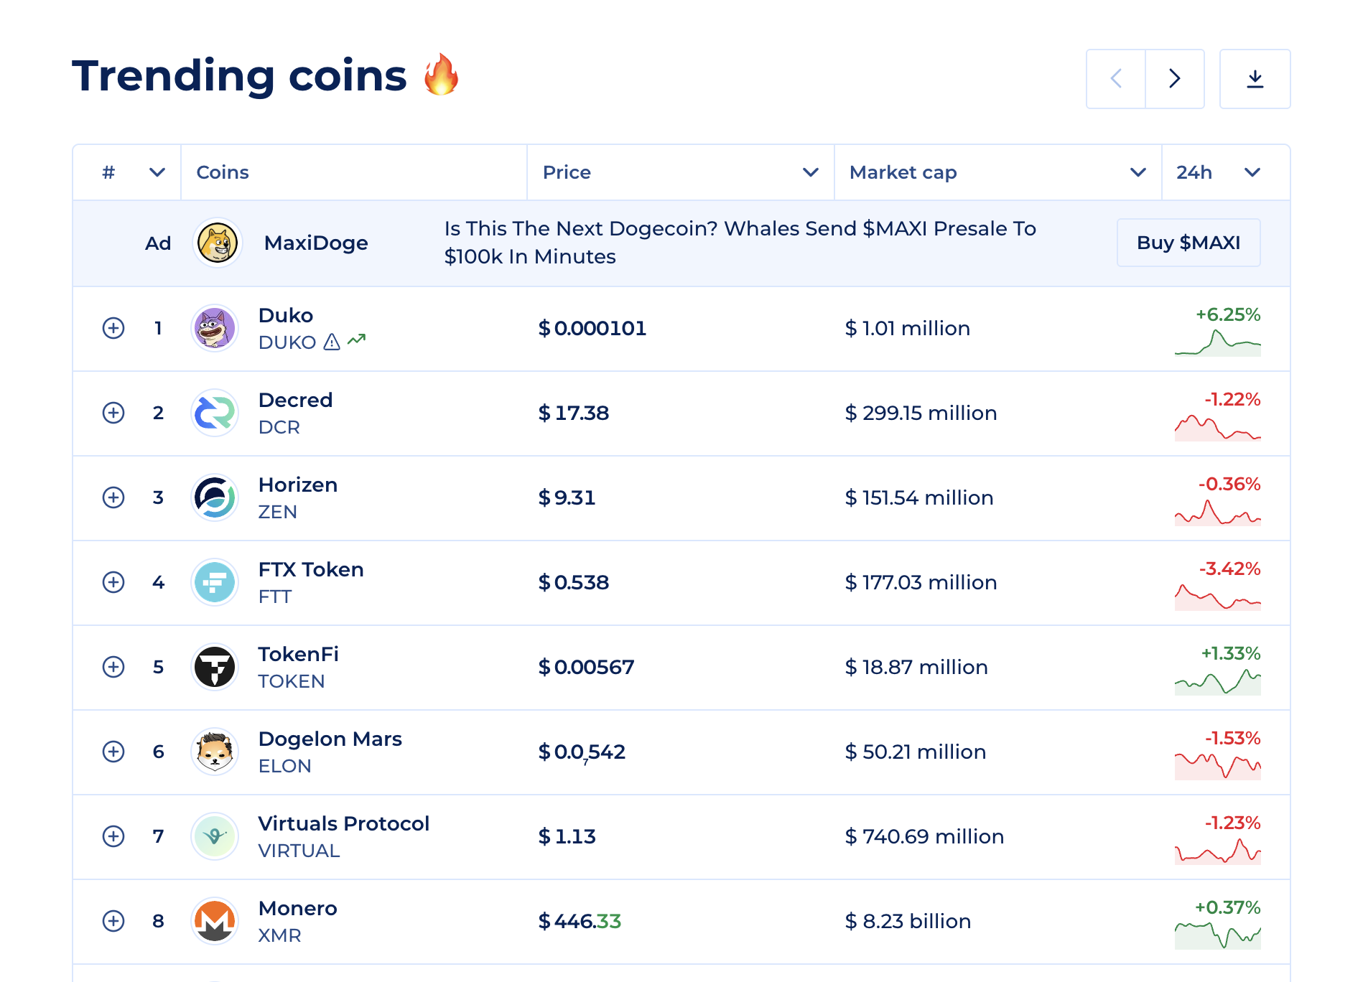Click the Monero 24h sparkline chart
1363x982 pixels.
pos(1218,935)
